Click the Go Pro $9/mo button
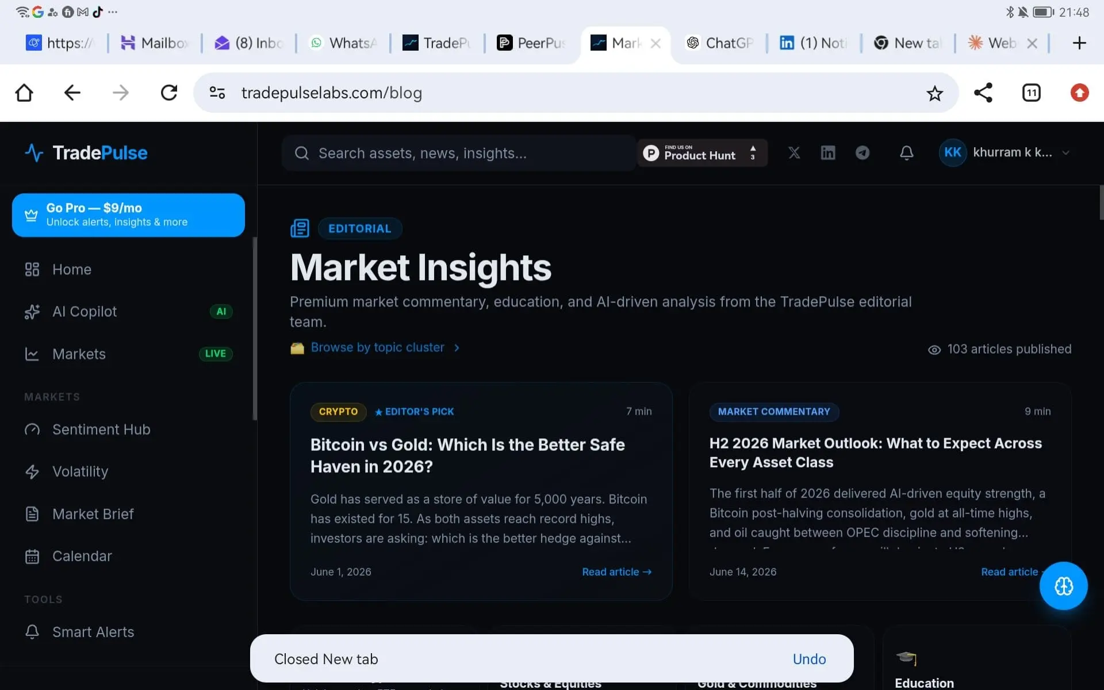Image resolution: width=1104 pixels, height=690 pixels. click(x=128, y=215)
